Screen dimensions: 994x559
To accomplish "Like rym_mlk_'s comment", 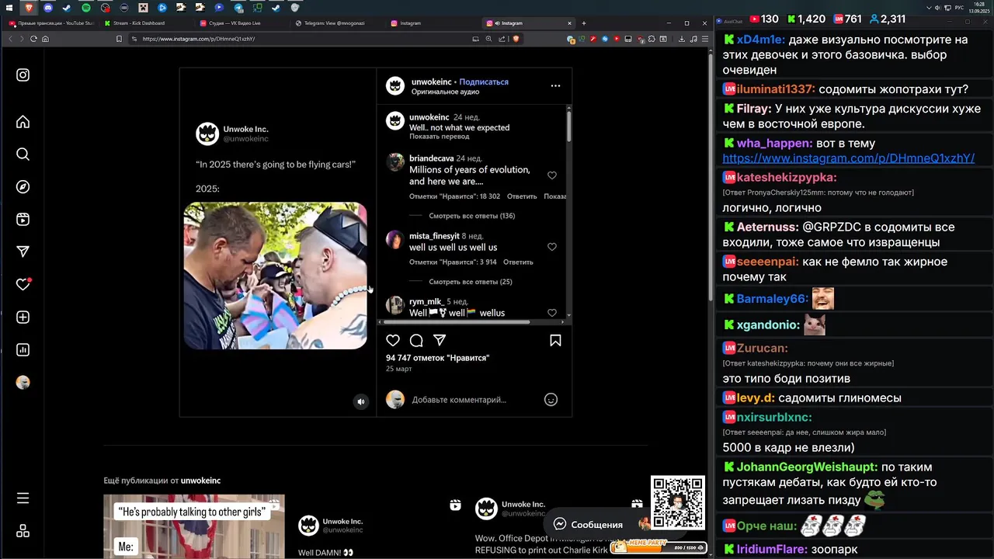I will tap(552, 313).
